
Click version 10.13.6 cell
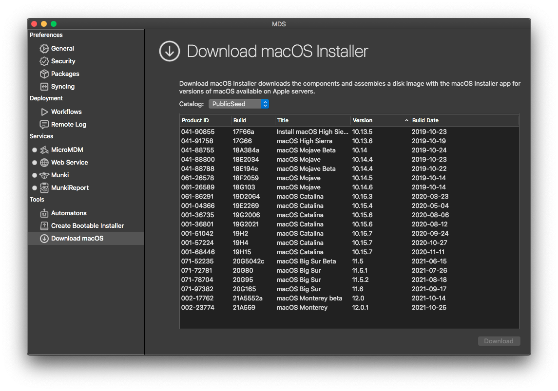point(362,141)
